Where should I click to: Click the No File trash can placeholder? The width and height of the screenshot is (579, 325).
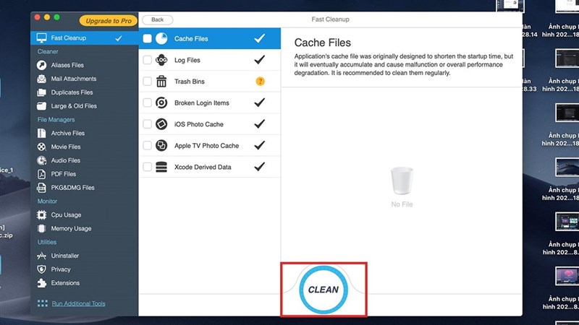402,181
